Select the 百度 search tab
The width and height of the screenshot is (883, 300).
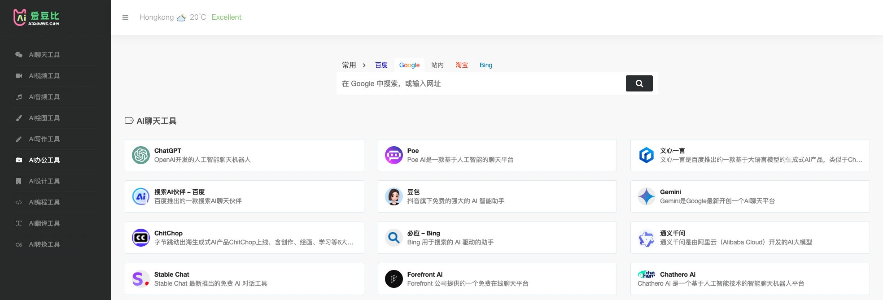click(x=381, y=65)
